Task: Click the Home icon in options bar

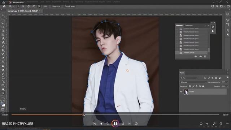Action: point(4,6)
